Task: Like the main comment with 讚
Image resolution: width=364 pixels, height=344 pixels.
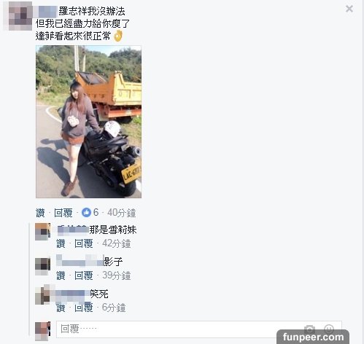Action: tap(40, 213)
